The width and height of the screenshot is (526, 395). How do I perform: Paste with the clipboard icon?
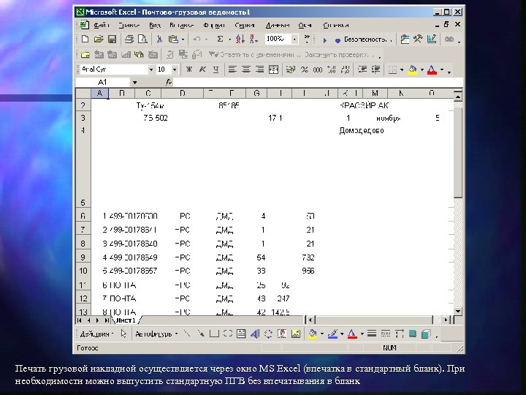tap(173, 39)
